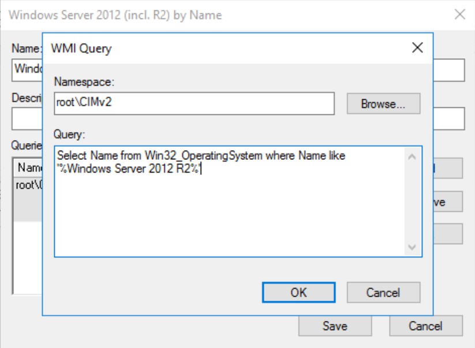
Task: Confirm the WMI query with OK
Action: pos(298,293)
